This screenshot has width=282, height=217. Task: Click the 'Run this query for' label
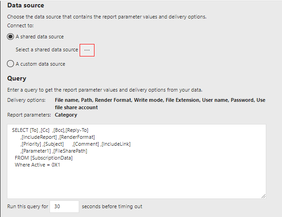point(28,206)
